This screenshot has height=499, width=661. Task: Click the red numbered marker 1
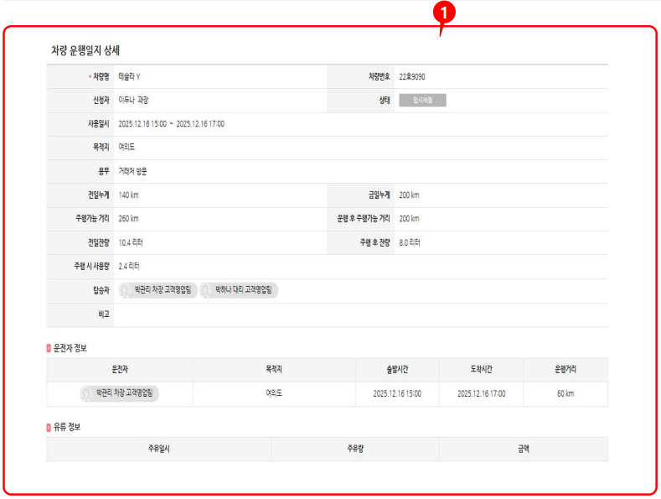448,12
